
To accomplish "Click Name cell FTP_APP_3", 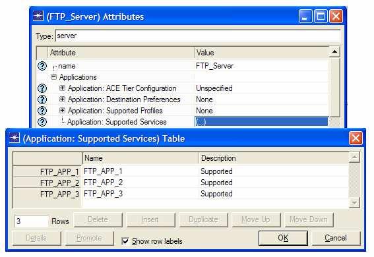I will point(140,194).
